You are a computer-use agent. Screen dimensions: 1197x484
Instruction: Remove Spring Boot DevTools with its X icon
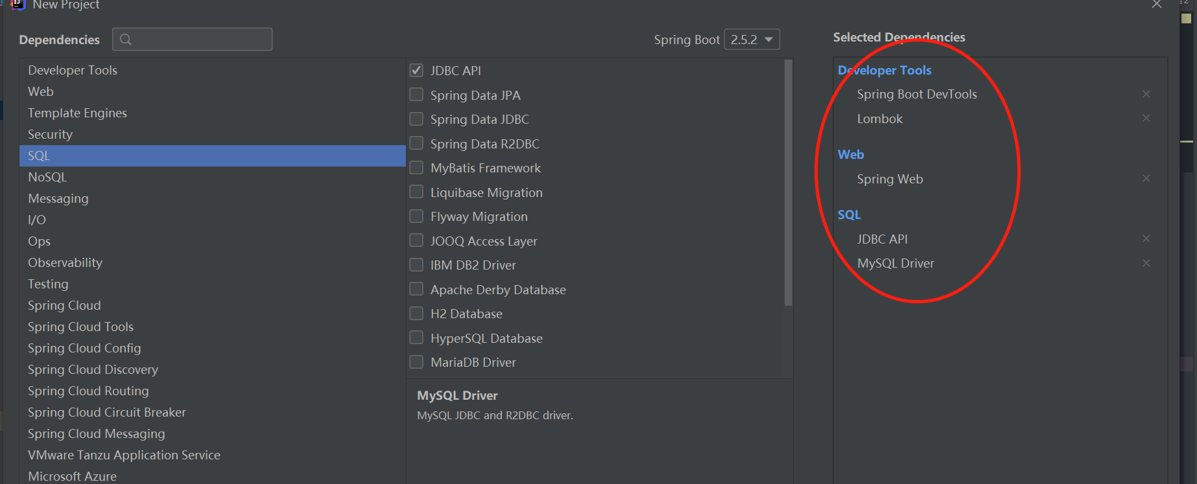click(x=1146, y=94)
